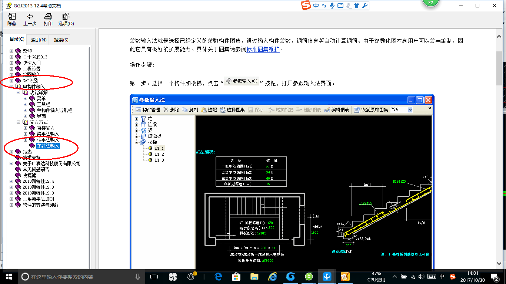Viewport: 506px width, 284px height.
Task: Open the 软件的安装与卸载 topic
Action: tap(40, 205)
